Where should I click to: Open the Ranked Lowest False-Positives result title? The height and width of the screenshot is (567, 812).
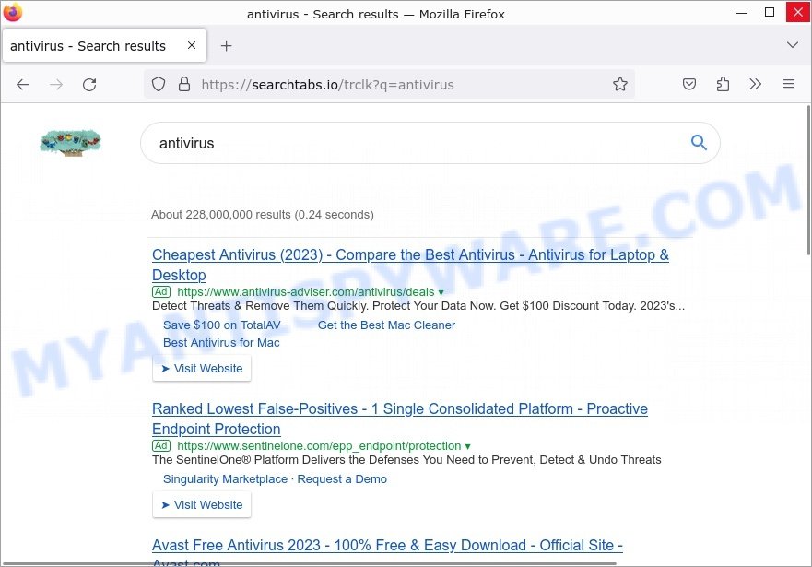400,419
